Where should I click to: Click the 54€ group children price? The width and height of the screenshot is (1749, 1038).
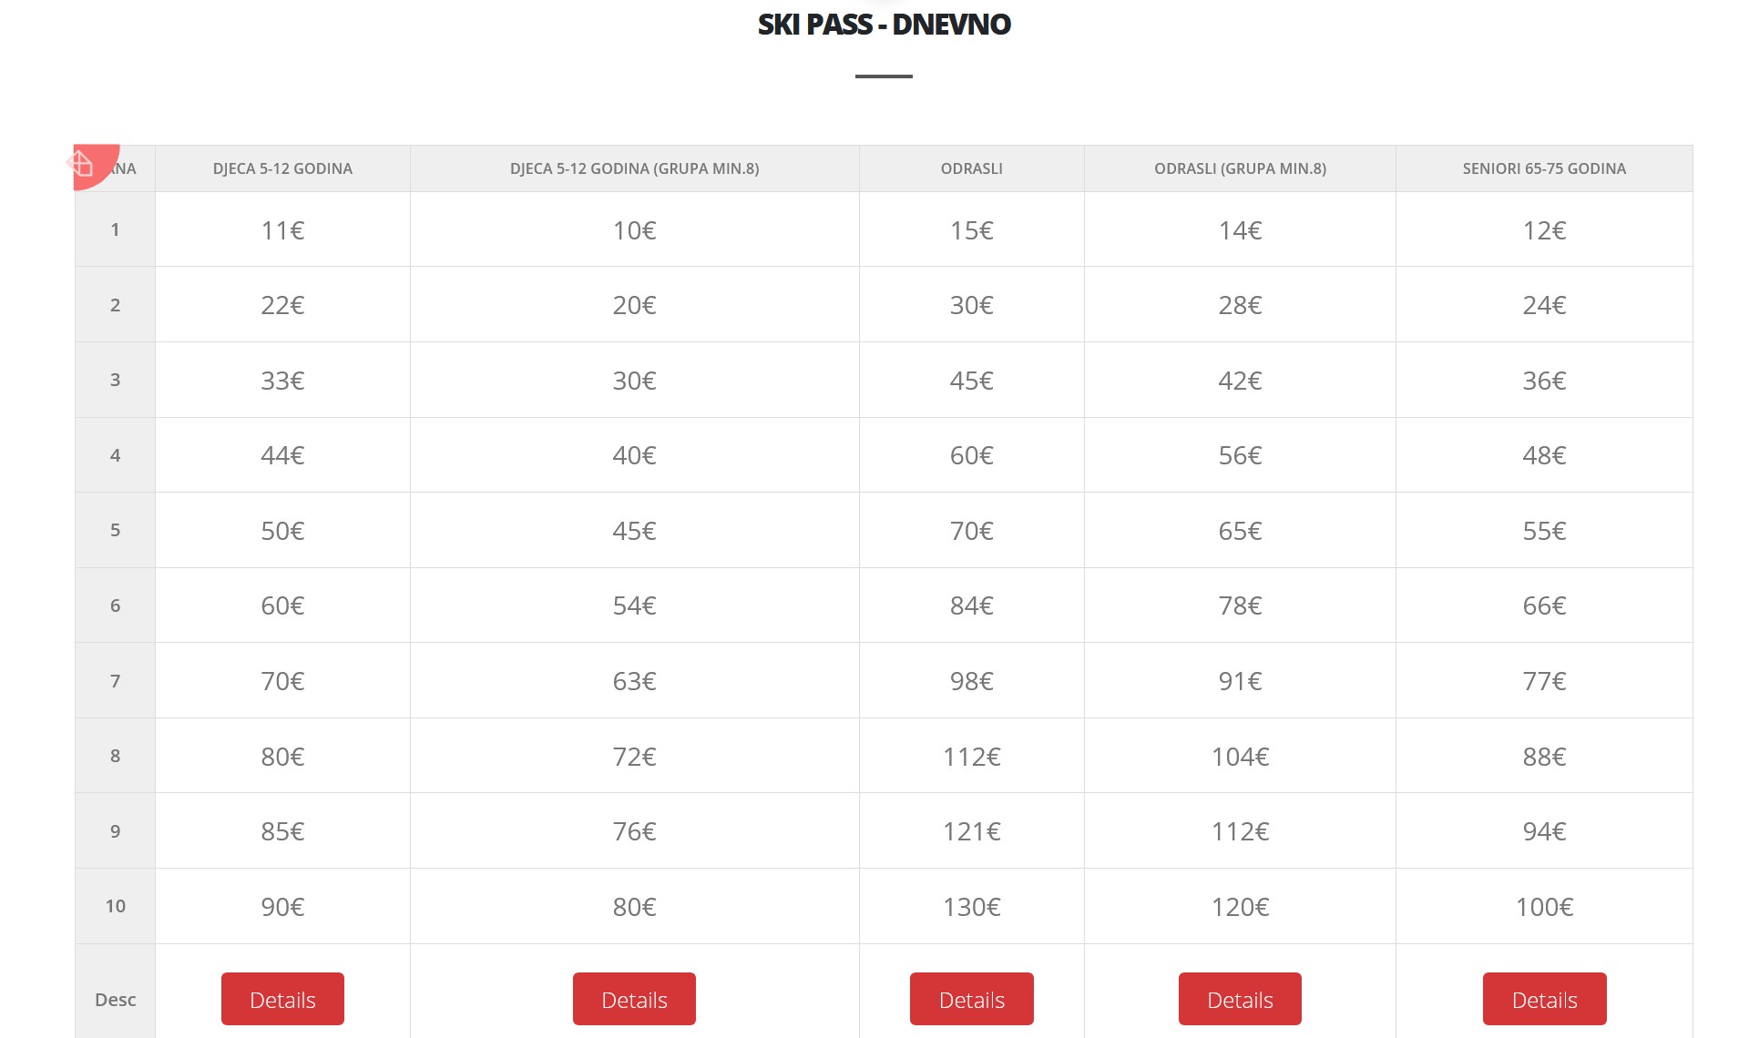[634, 605]
